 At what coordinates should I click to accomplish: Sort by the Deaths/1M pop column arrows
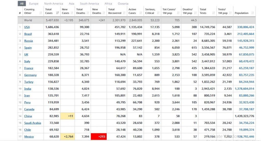point(195,13)
